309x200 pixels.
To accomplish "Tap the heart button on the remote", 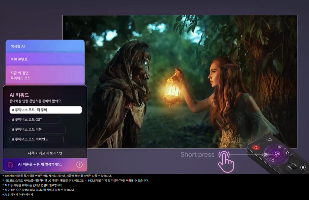I will pos(269,140).
